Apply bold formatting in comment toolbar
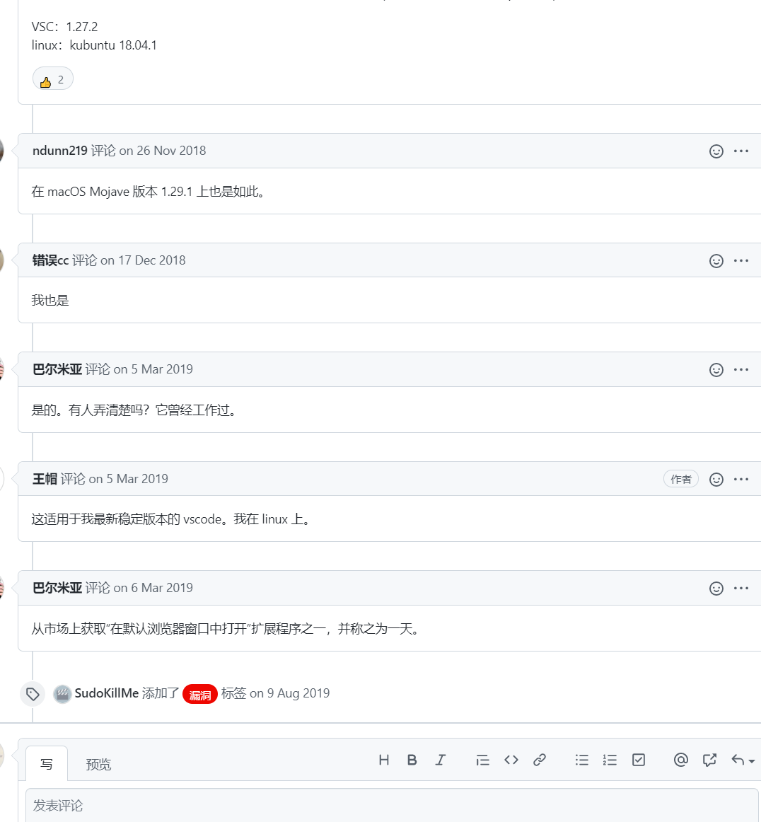 click(412, 760)
